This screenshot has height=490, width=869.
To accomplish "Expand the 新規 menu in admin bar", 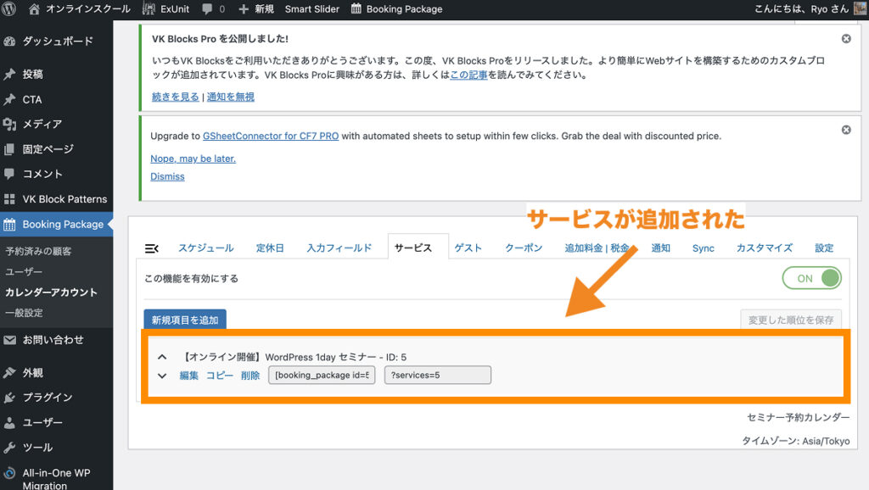I will [x=255, y=9].
